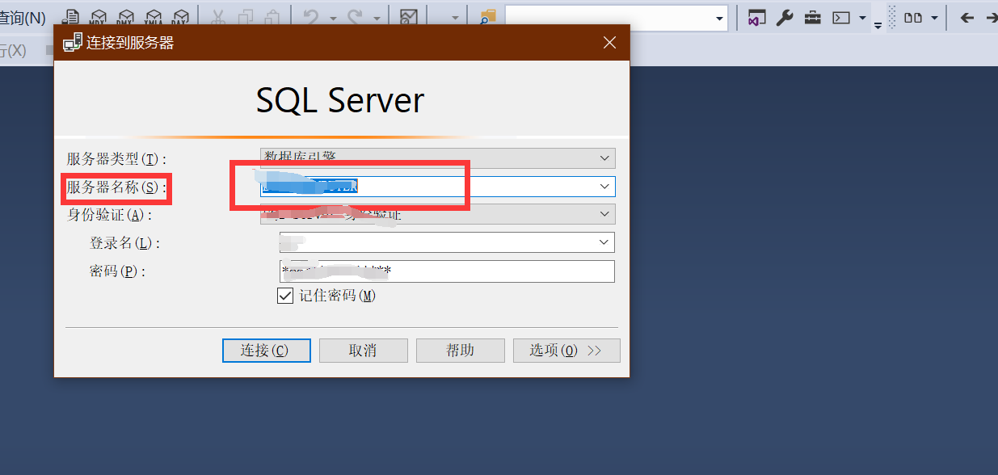998x475 pixels.
Task: Click the 选项(O) >> button
Action: (x=566, y=351)
